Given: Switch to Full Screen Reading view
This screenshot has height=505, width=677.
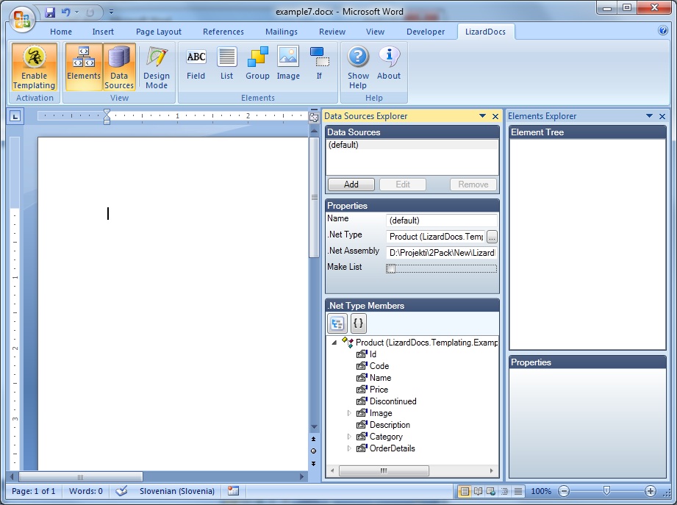Looking at the screenshot, I should pyautogui.click(x=478, y=491).
